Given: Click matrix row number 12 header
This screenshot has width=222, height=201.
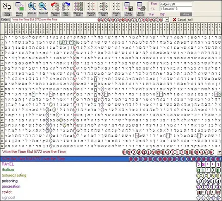Looking at the screenshot, I should 2,94.
